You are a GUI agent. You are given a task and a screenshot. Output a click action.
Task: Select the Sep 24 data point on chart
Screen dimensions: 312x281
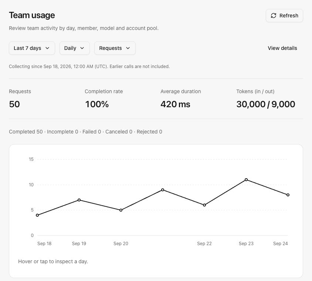coord(288,195)
